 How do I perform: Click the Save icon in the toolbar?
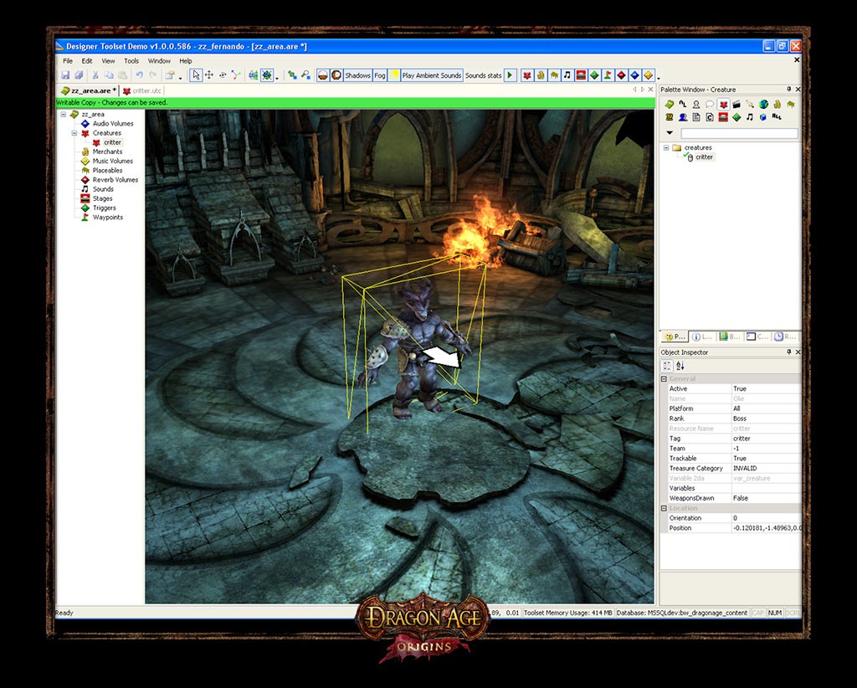(x=65, y=75)
